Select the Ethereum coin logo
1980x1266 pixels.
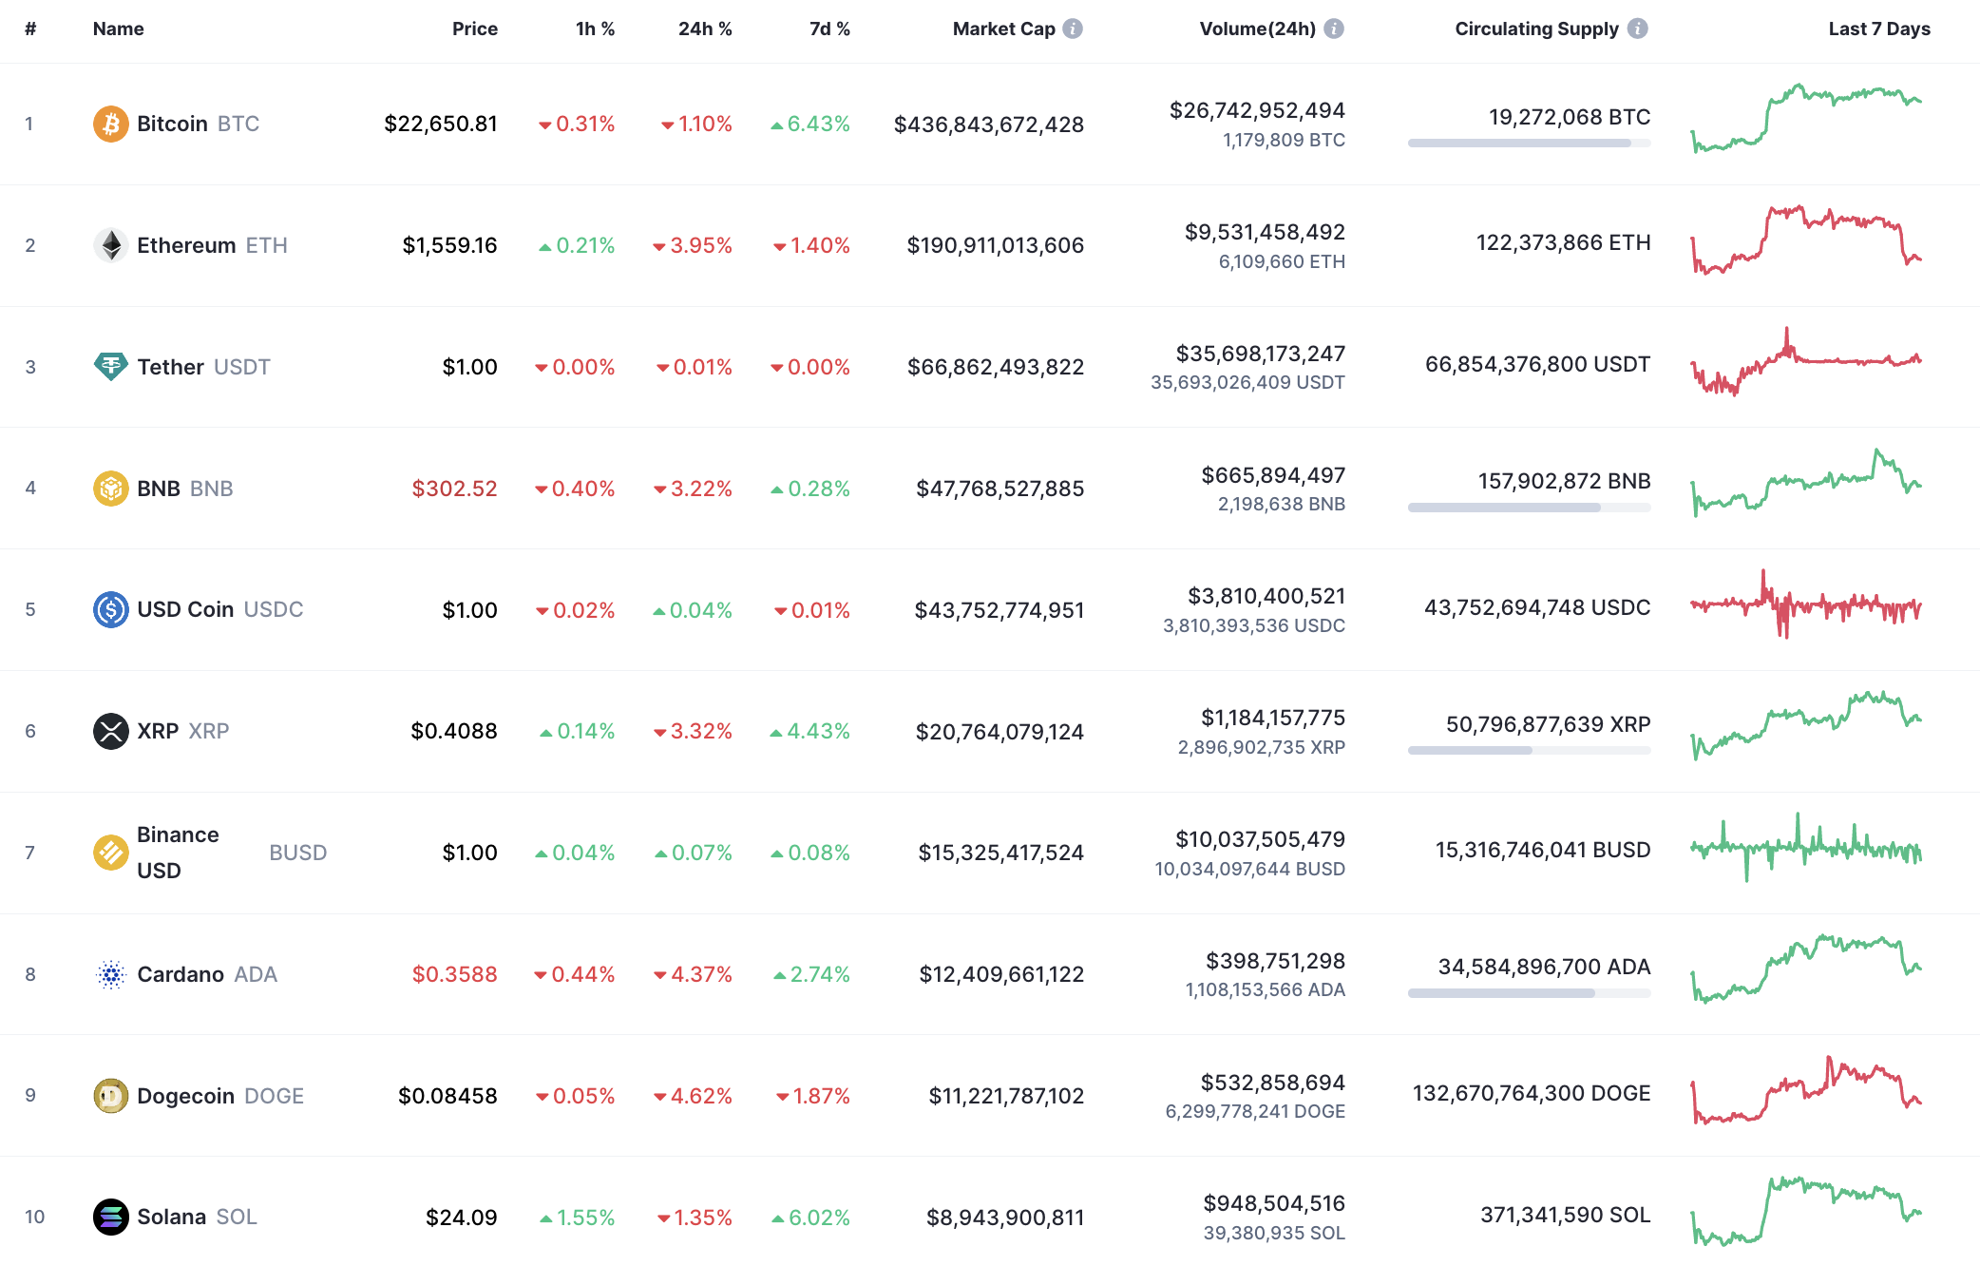tap(110, 244)
